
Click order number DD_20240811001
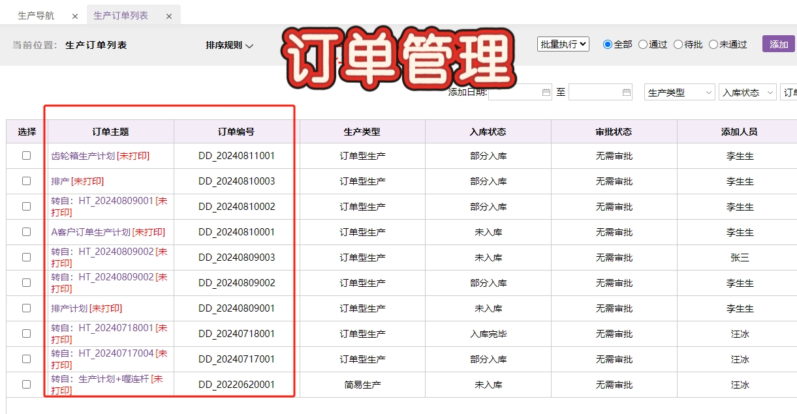(237, 156)
